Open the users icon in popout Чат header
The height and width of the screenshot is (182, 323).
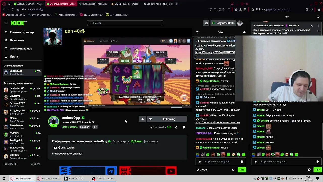[318, 17]
